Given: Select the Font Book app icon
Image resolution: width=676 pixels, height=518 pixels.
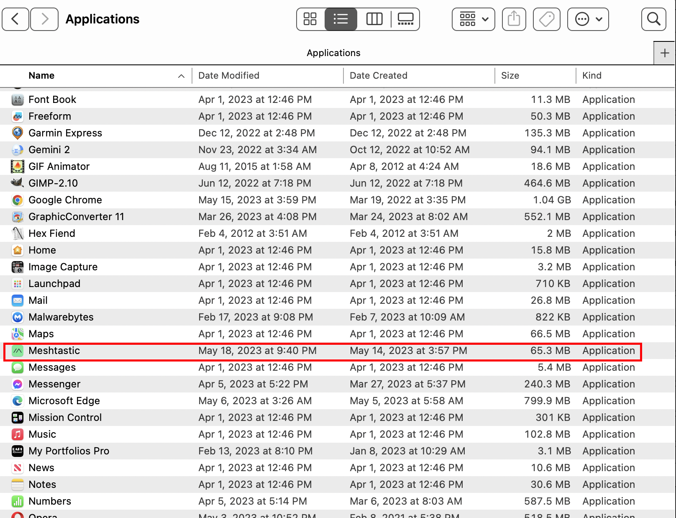Looking at the screenshot, I should [x=18, y=100].
